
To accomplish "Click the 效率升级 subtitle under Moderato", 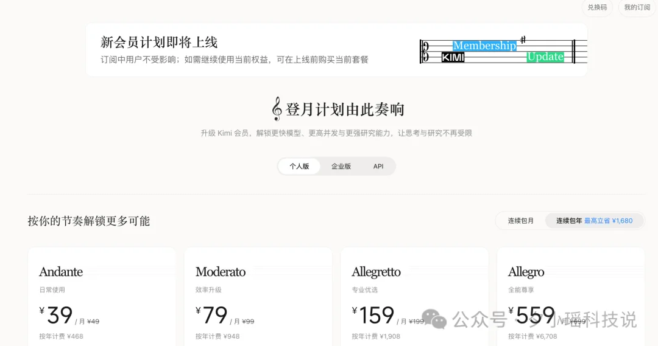I will [x=208, y=290].
